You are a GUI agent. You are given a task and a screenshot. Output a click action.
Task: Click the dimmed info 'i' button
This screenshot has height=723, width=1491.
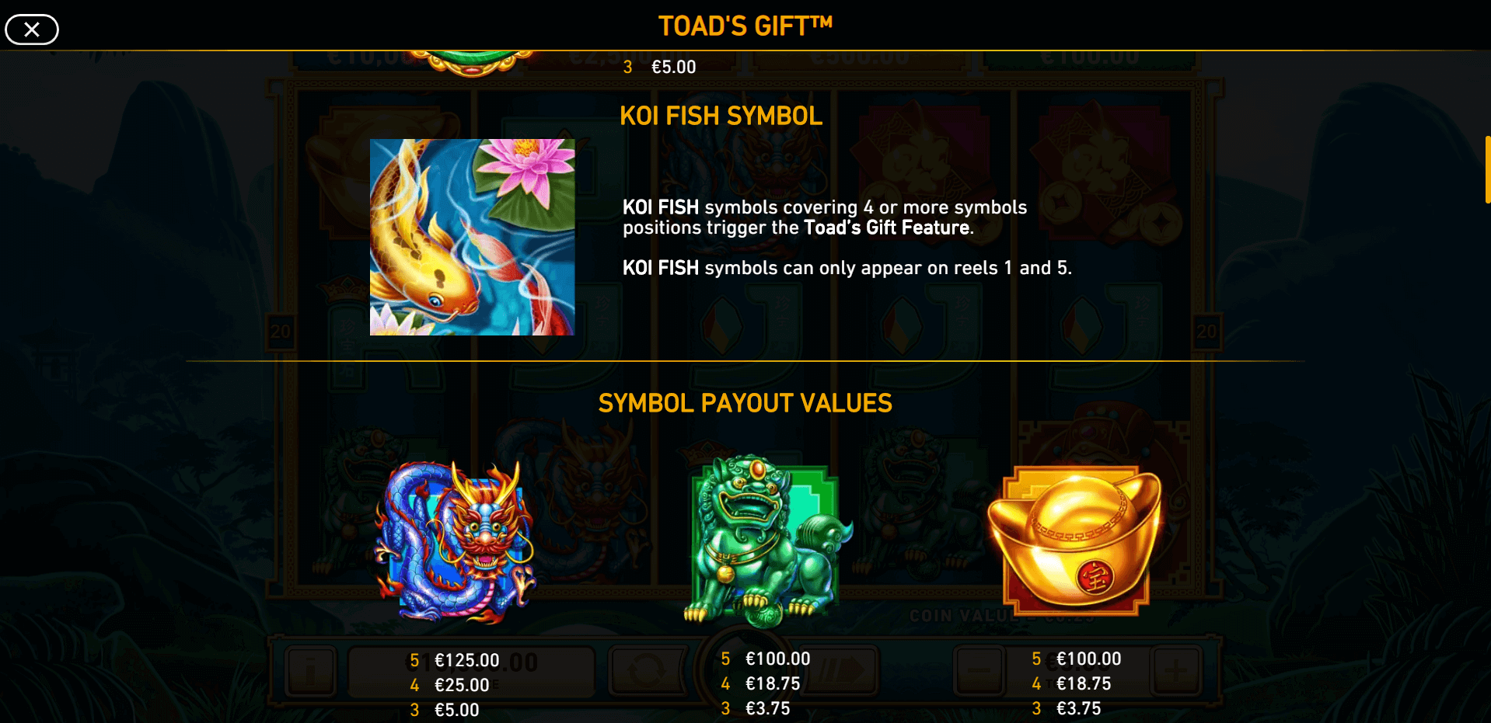(311, 670)
